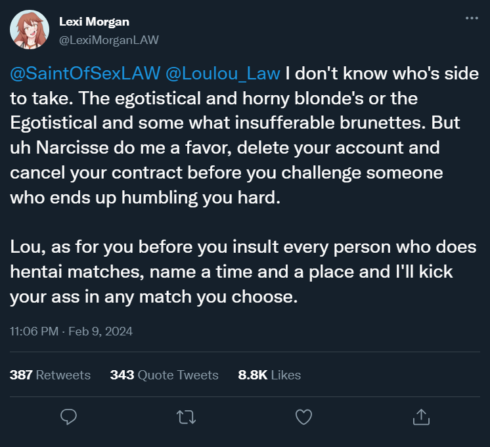Like the tweet with heart icon
The width and height of the screenshot is (490, 447).
point(303,416)
